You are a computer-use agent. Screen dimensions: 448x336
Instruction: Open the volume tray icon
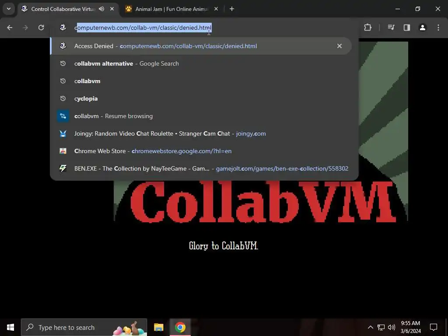[392, 327]
